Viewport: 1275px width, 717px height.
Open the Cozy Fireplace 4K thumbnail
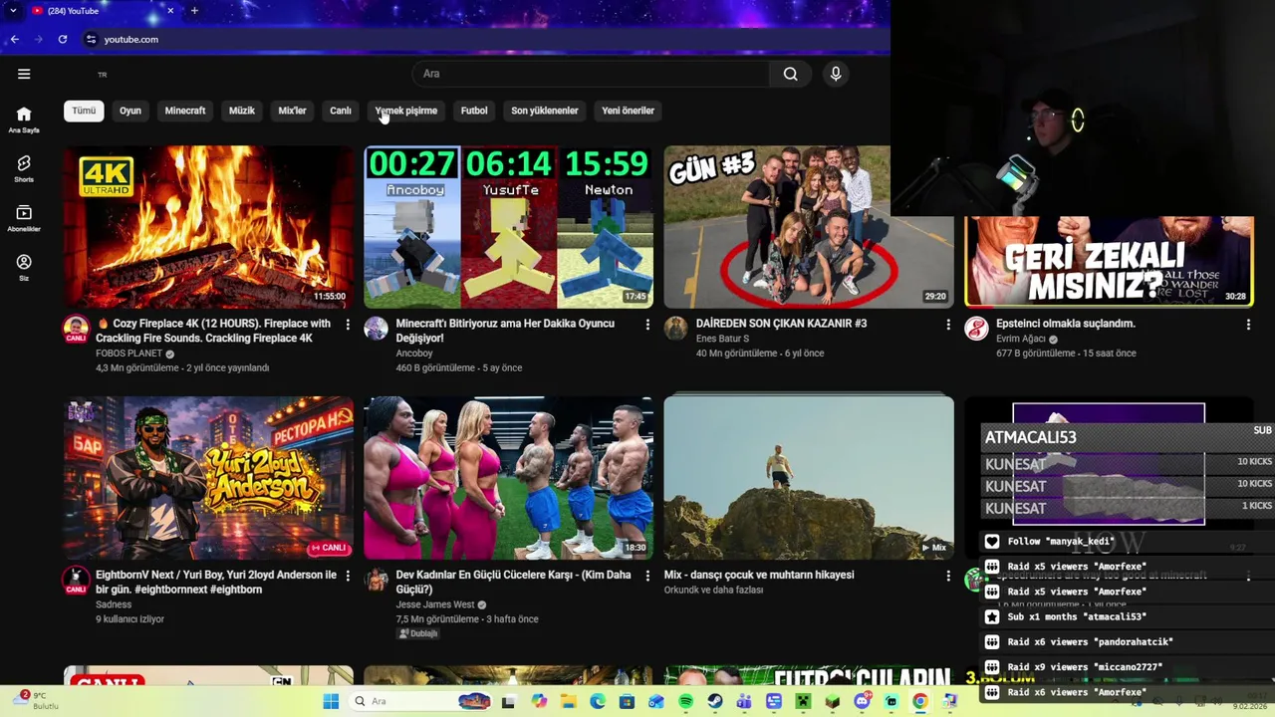tap(208, 227)
